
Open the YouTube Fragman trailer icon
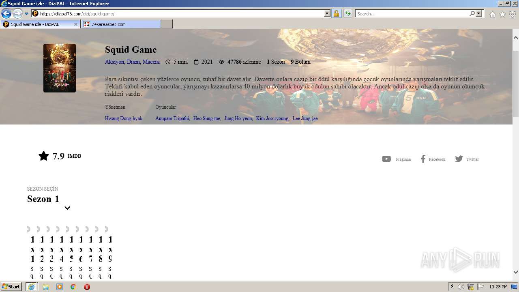(x=386, y=159)
